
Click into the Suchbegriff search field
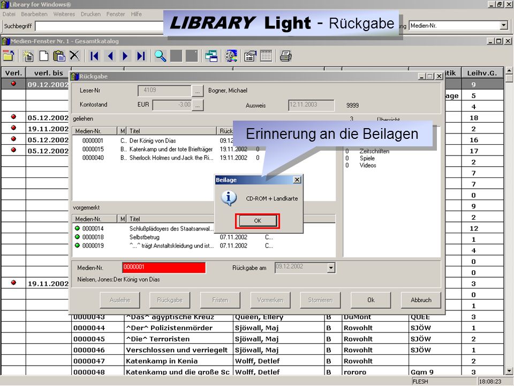[100, 26]
